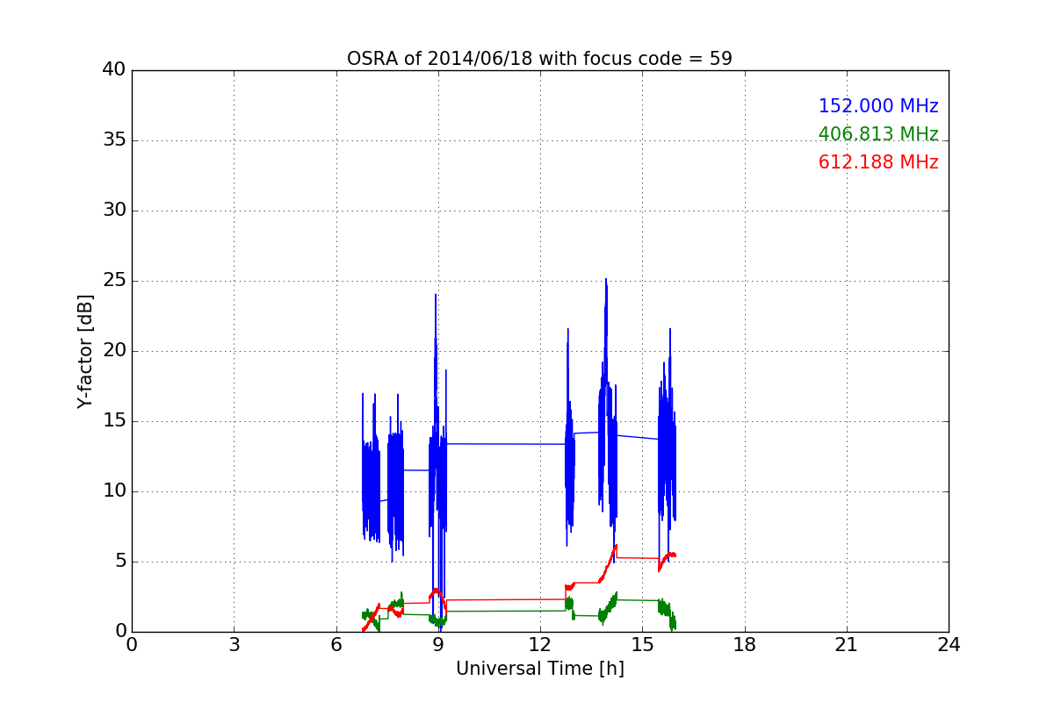Click the x-axis tick label 6
This screenshot has height=702, width=1054.
336,645
